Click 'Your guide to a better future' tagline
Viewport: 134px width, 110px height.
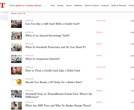point(25,5)
